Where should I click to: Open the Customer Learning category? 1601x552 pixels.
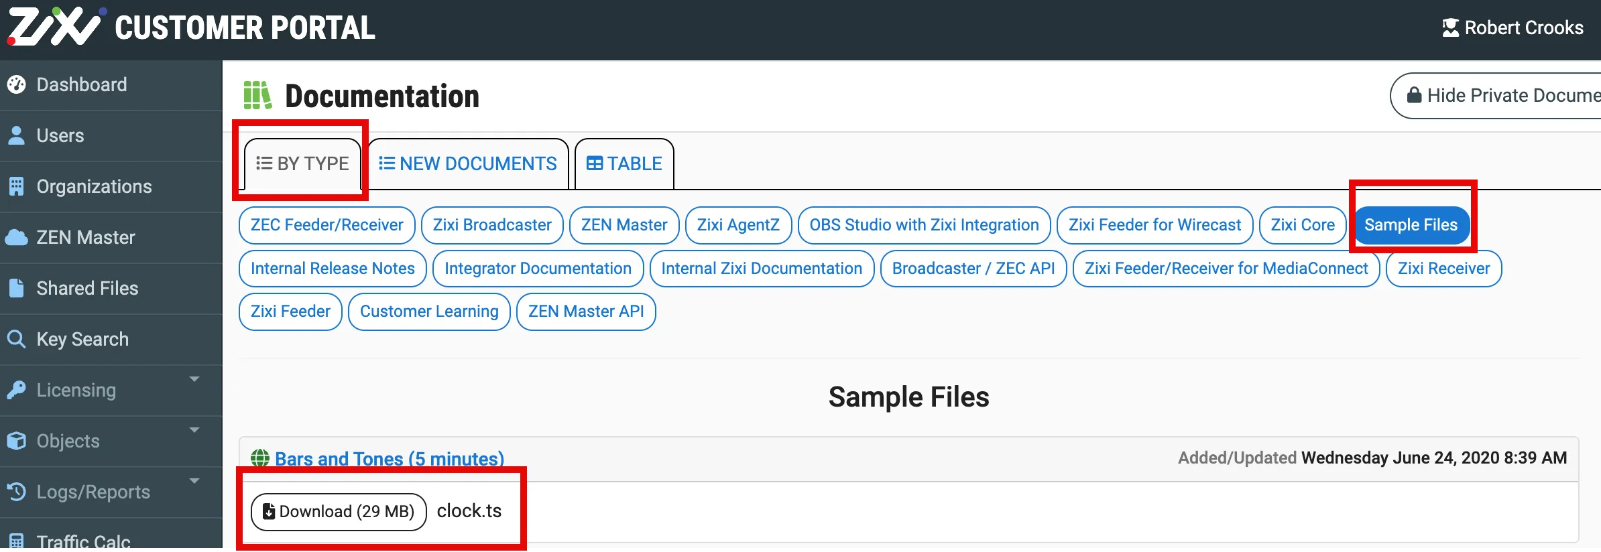(429, 312)
